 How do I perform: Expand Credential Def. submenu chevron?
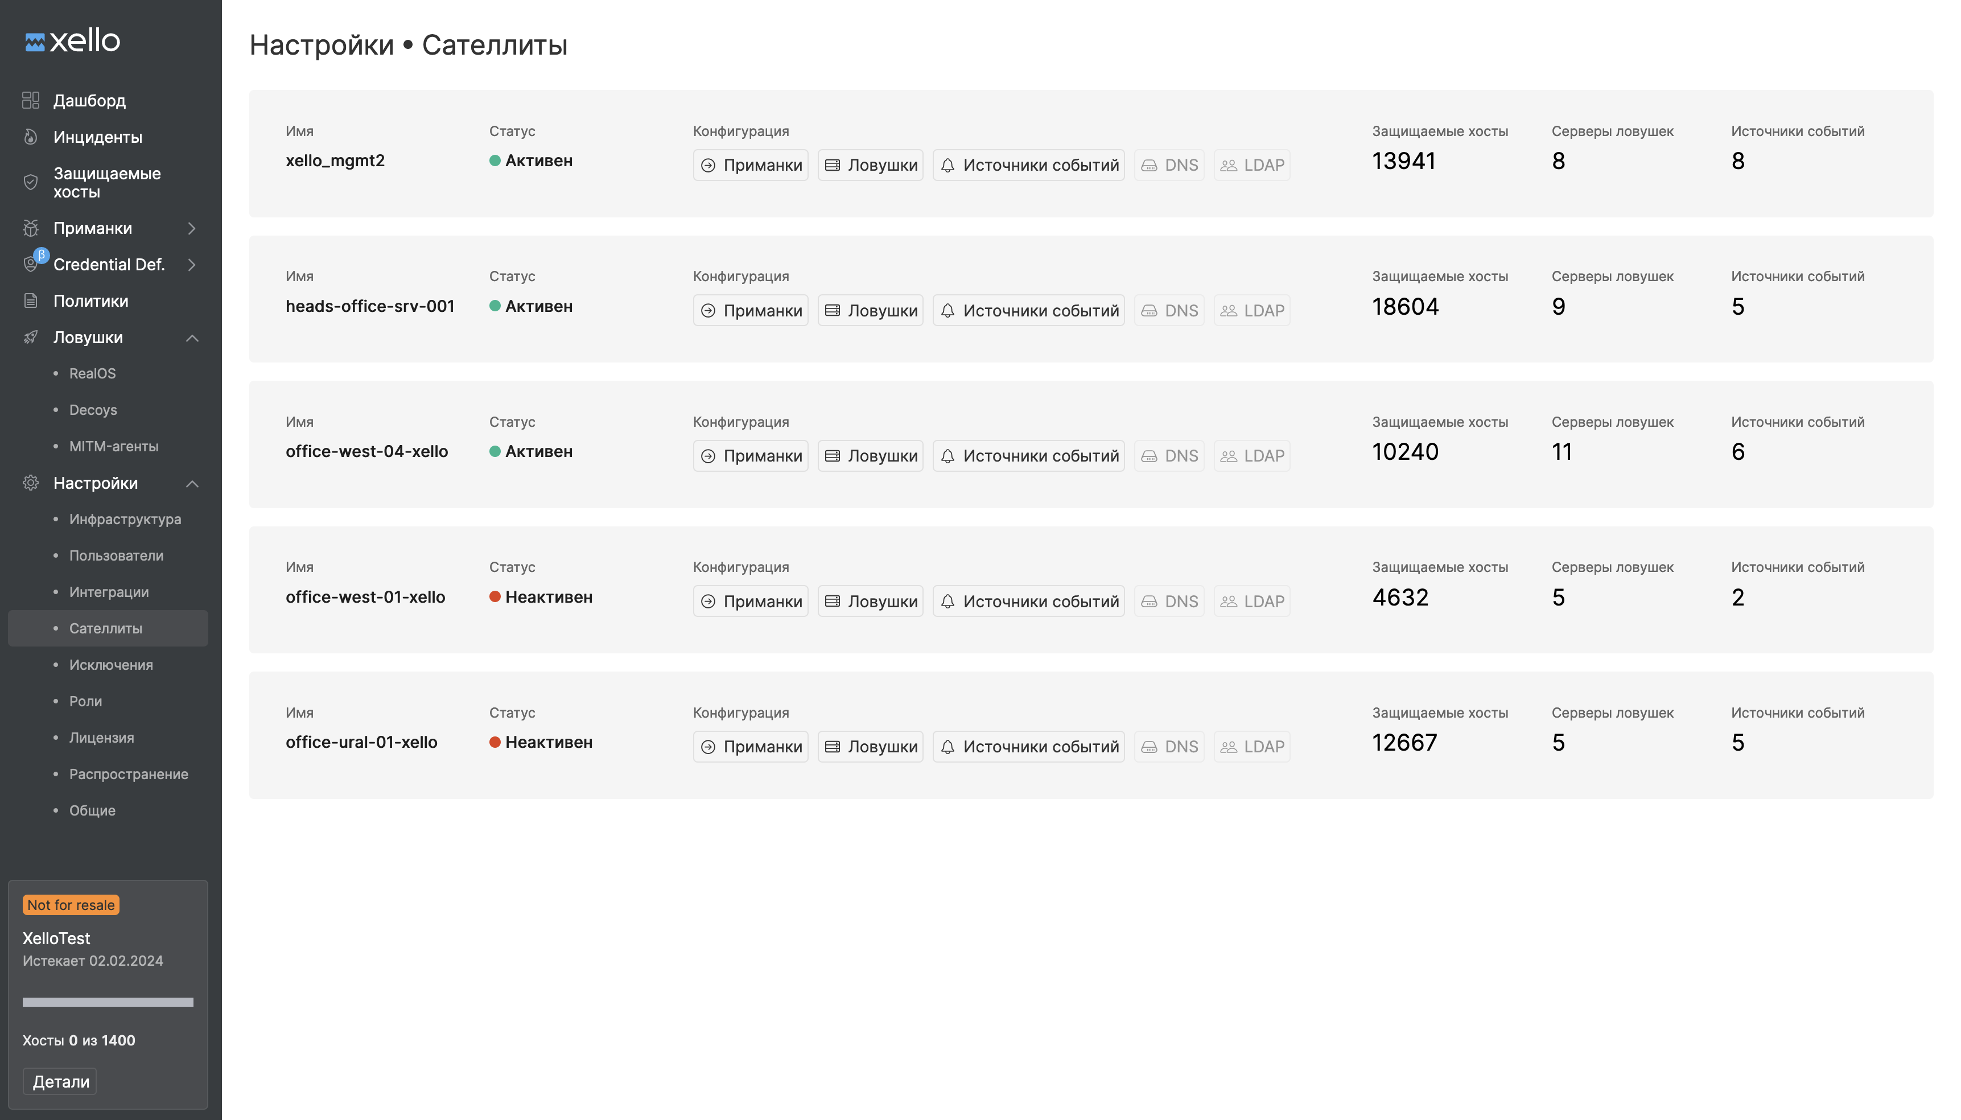pos(192,264)
